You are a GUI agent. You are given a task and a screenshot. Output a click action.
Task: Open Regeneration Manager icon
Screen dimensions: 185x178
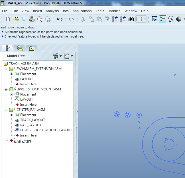[123, 19]
